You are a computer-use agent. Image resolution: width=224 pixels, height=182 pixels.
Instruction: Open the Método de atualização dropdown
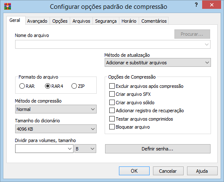click(x=158, y=63)
